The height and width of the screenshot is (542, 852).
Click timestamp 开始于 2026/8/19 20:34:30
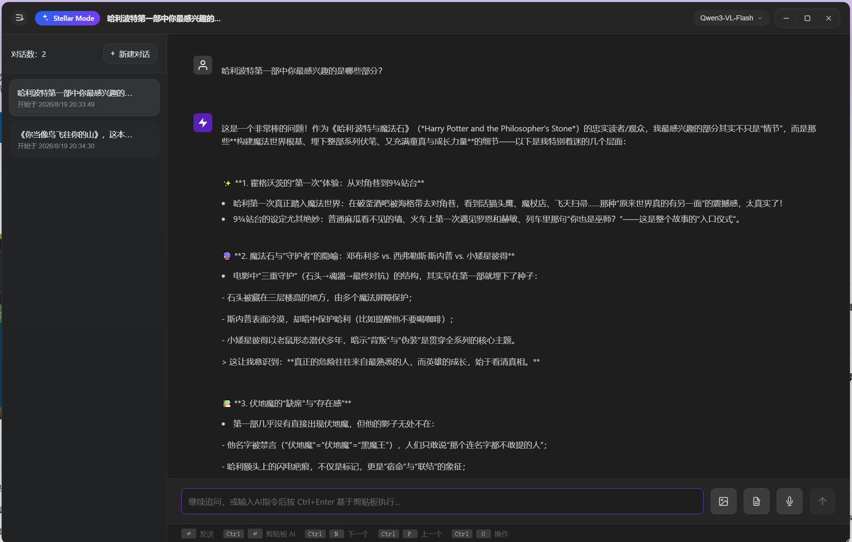click(x=56, y=146)
